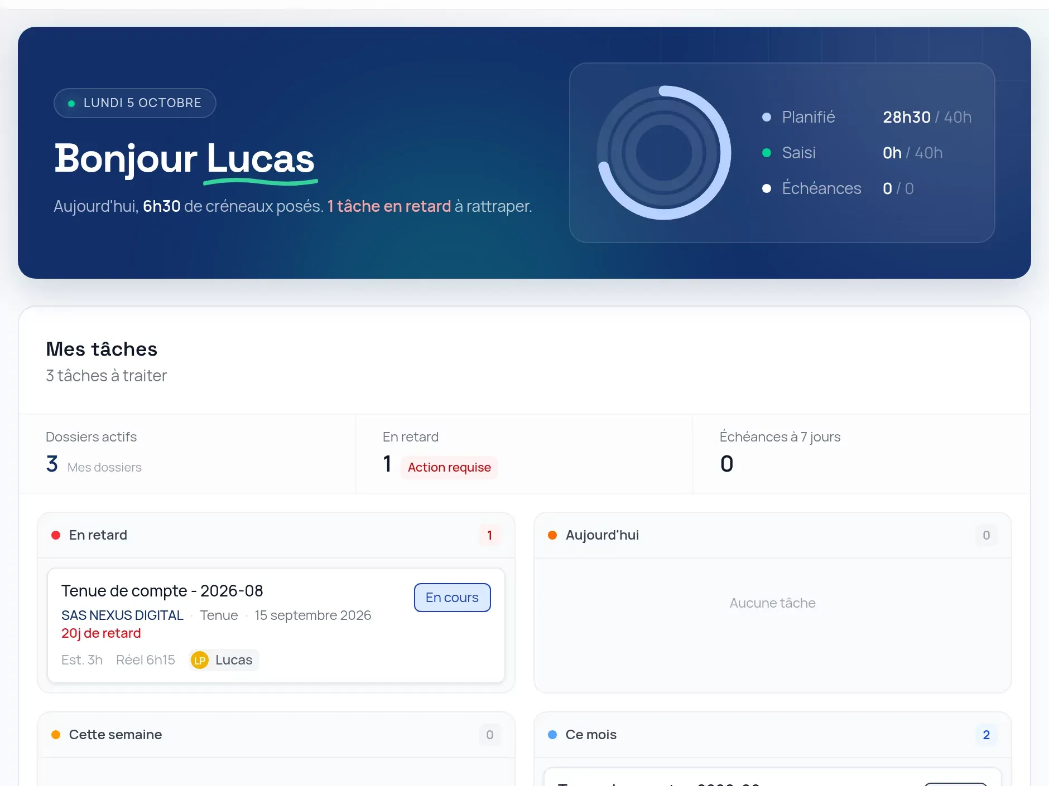Select the LUNDI 5 OCTOBRE date pill
The height and width of the screenshot is (786, 1049).
135,103
